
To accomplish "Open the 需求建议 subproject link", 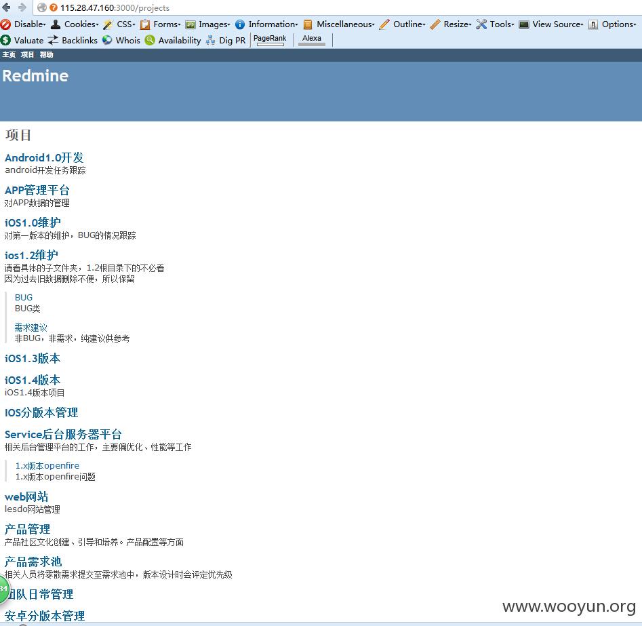I will [x=31, y=328].
